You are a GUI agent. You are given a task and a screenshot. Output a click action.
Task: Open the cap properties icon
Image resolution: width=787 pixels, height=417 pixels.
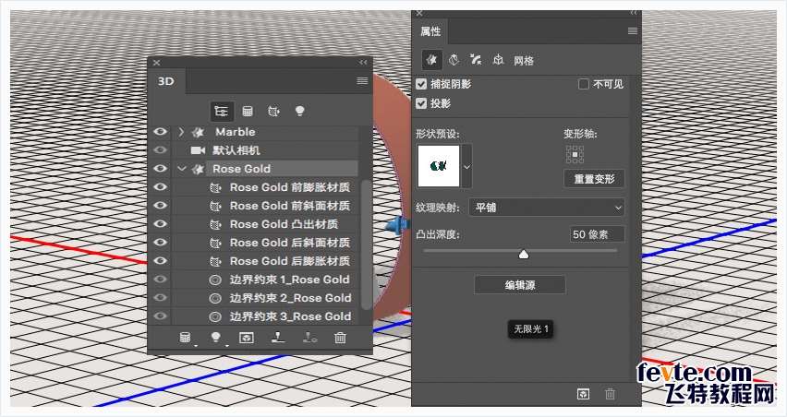pyautogui.click(x=476, y=60)
